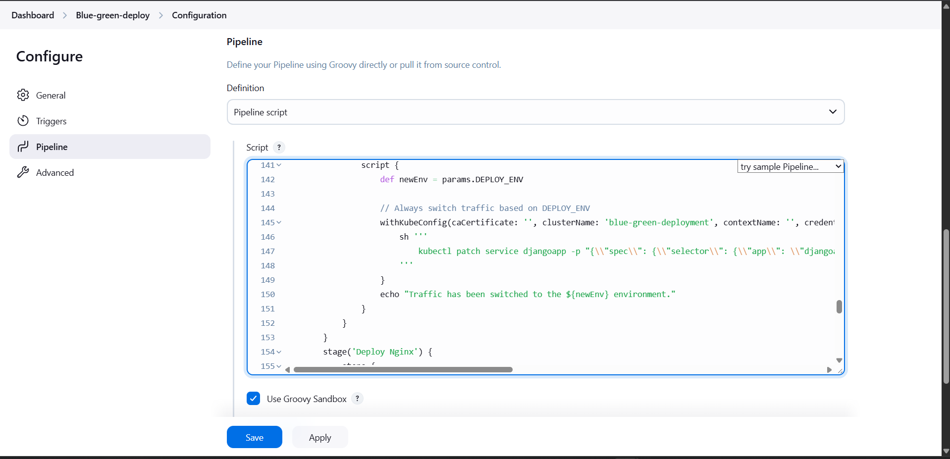The width and height of the screenshot is (950, 459).
Task: Click breadcrumb arrow after Dashboard
Action: tap(65, 15)
